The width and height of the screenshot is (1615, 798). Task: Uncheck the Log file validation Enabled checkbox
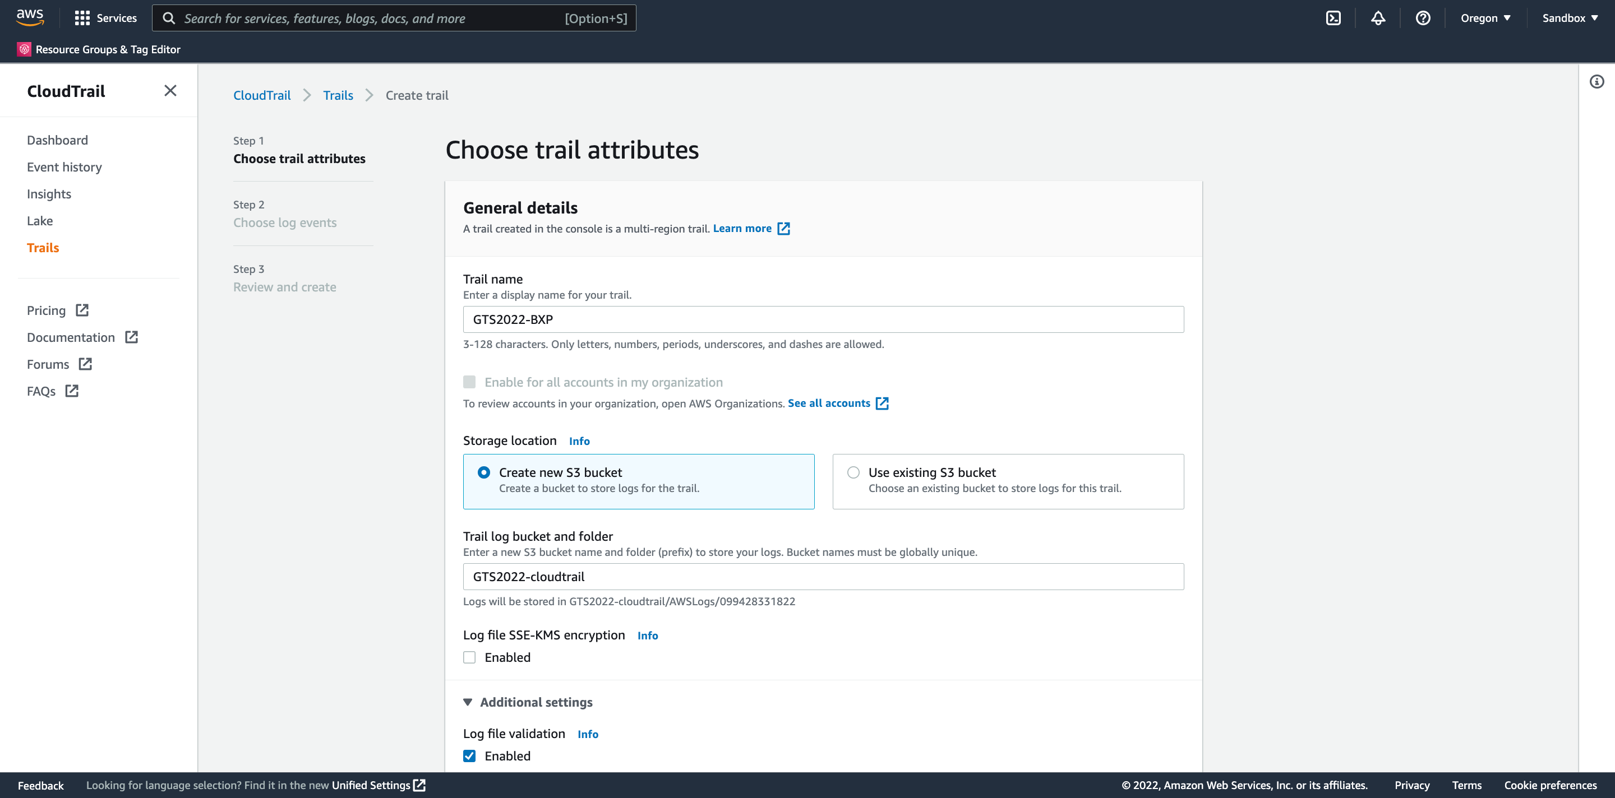point(469,756)
